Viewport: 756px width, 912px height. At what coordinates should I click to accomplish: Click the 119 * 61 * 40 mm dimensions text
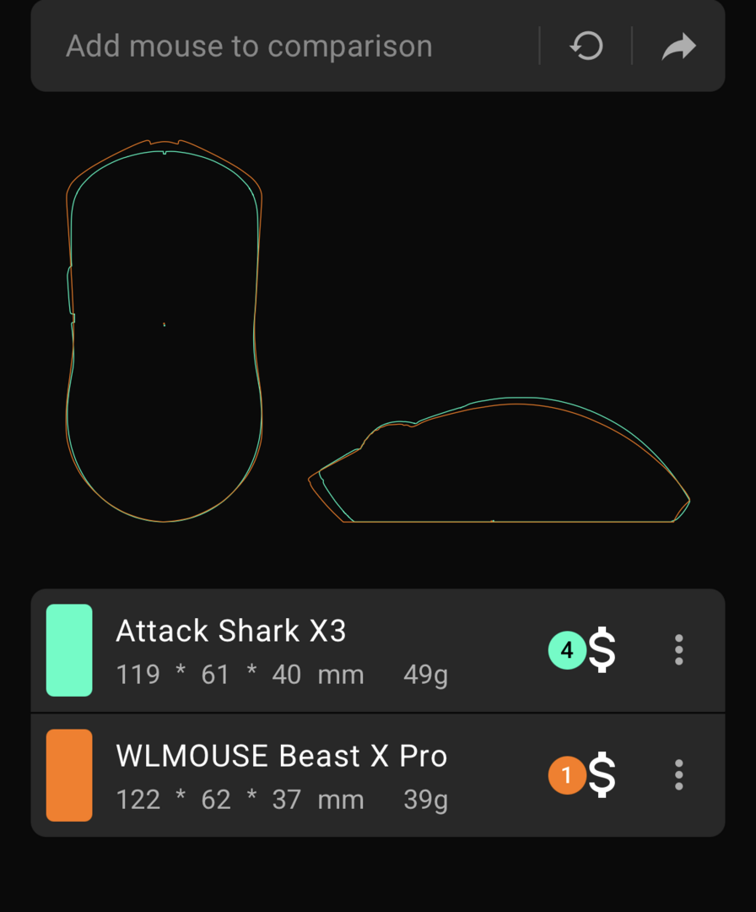click(x=240, y=675)
